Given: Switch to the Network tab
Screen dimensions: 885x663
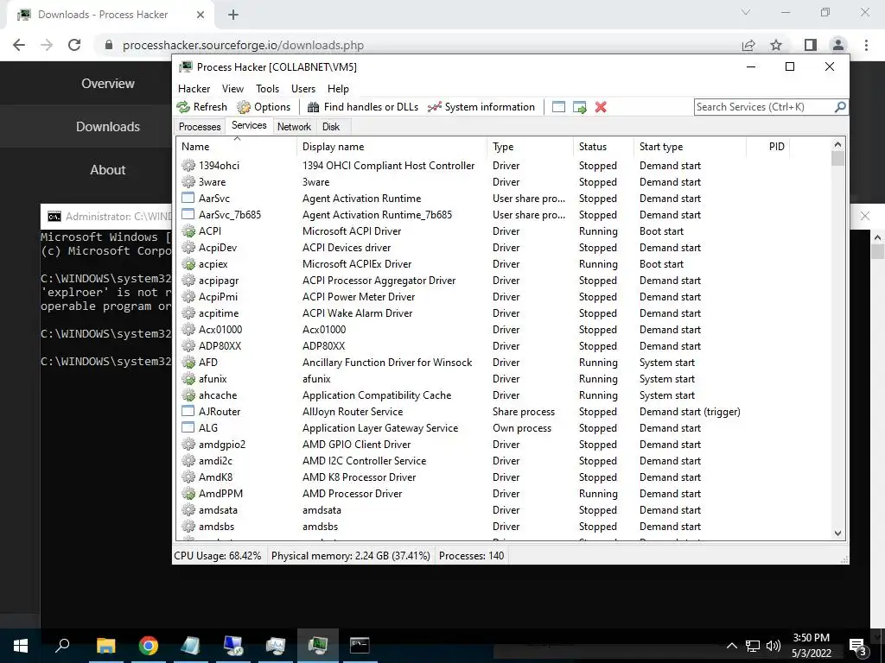Looking at the screenshot, I should pyautogui.click(x=294, y=127).
